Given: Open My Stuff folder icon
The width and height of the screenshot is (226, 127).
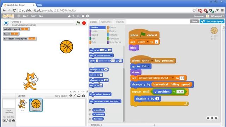Looking at the screenshot, I should click(207, 16).
